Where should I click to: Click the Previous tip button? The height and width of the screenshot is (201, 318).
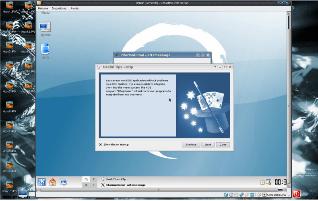(x=191, y=145)
